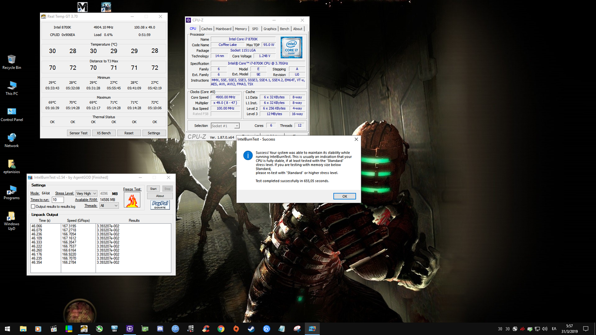Select the eptanisios desktop folder icon
Image resolution: width=596 pixels, height=335 pixels.
click(x=12, y=166)
